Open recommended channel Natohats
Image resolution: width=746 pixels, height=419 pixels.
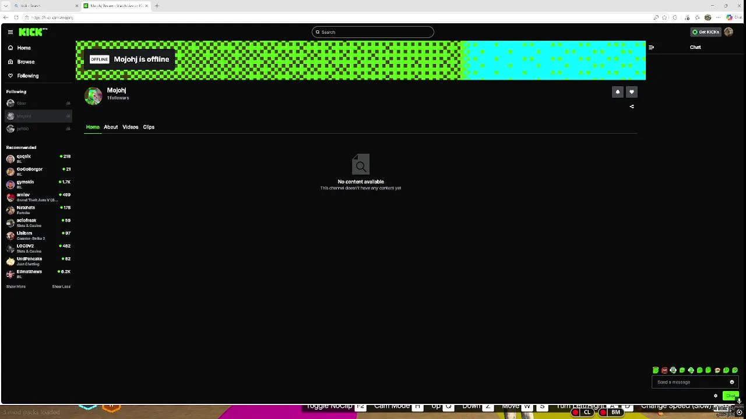pyautogui.click(x=38, y=210)
